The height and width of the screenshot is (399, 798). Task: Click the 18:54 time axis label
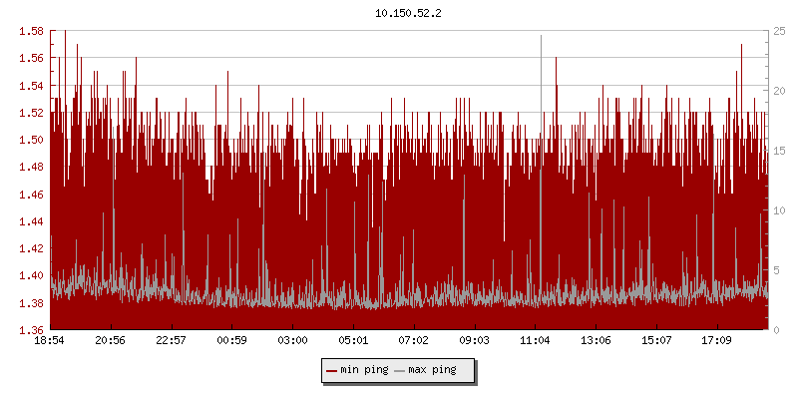[x=50, y=340]
